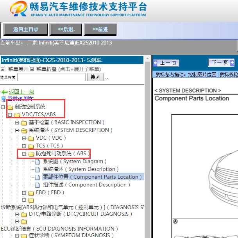
Task: Click the icon beside 菜单折叠
Action: click(x=32, y=69)
